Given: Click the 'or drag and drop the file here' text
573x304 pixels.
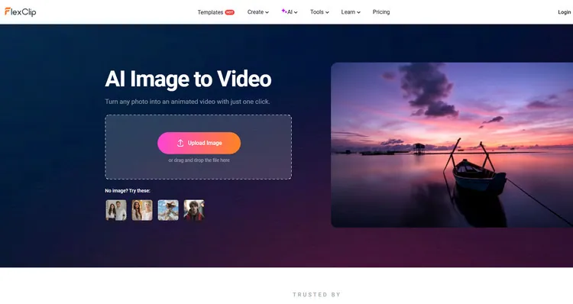Looking at the screenshot, I should [199, 160].
